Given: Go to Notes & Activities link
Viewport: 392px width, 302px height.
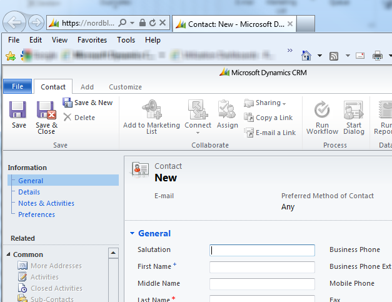Looking at the screenshot, I should 46,203.
